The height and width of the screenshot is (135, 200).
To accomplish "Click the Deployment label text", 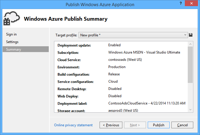I will click(72, 104).
